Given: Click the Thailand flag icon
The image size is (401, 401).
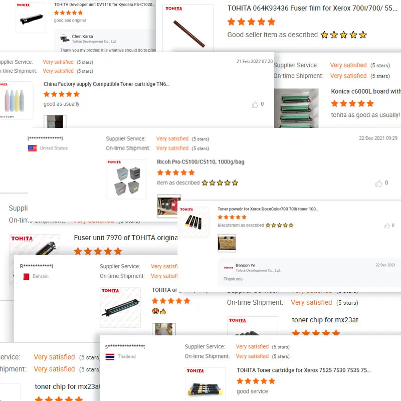Looking at the screenshot, I should point(110,356).
